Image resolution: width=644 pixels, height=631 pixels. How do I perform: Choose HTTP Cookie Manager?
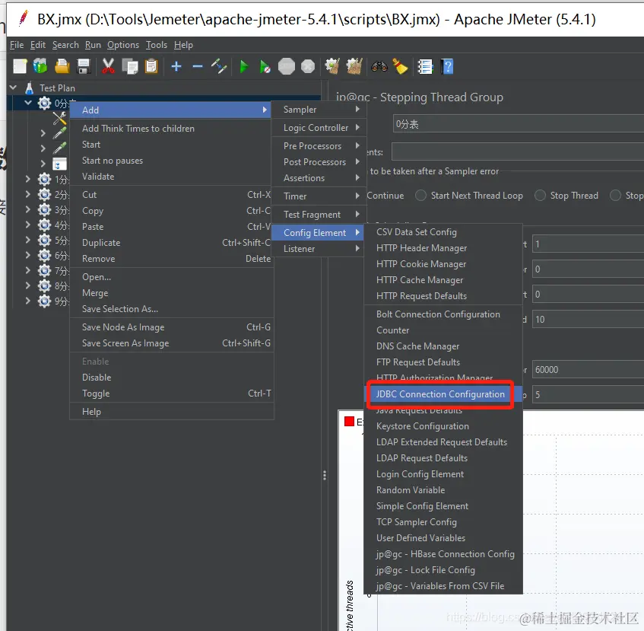coord(443,264)
